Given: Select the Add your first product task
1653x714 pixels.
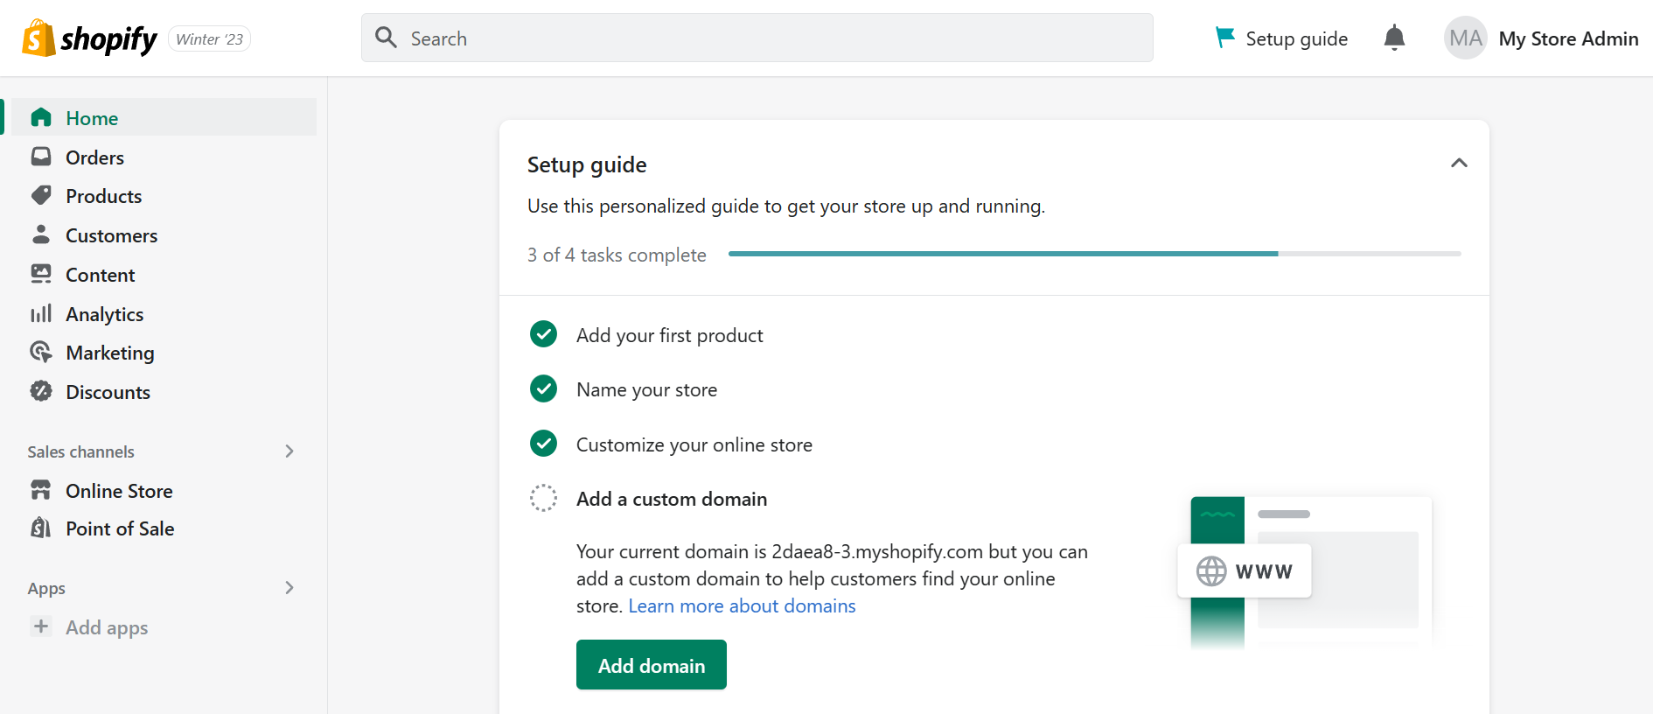Looking at the screenshot, I should (x=669, y=335).
